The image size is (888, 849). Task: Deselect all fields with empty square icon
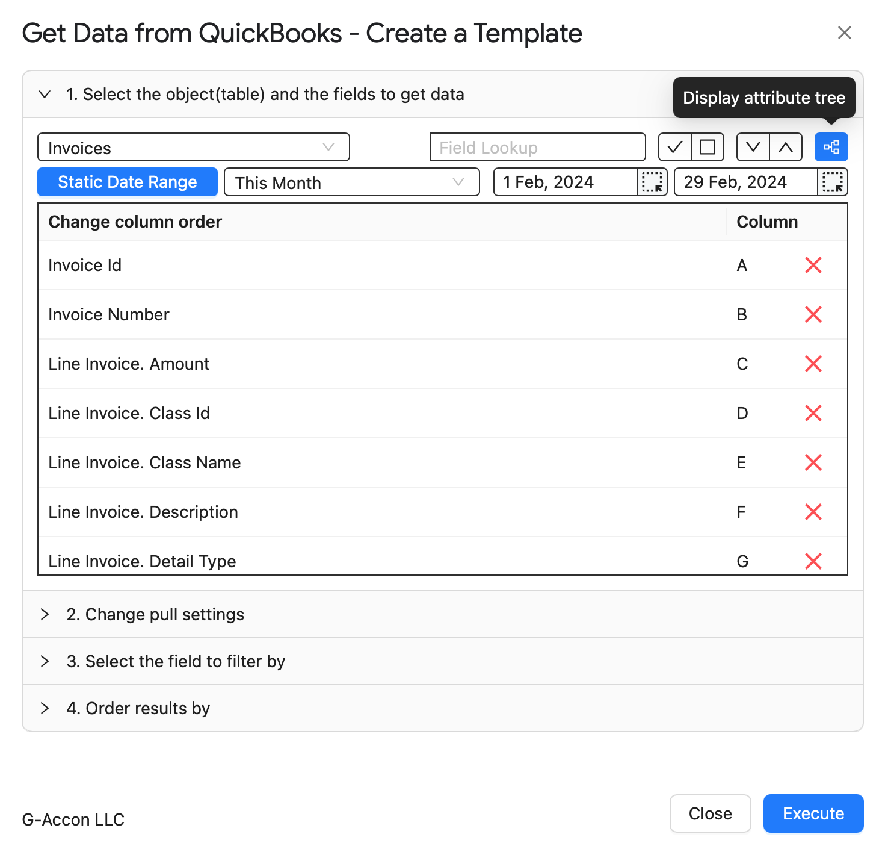pyautogui.click(x=708, y=147)
